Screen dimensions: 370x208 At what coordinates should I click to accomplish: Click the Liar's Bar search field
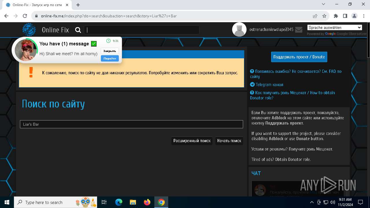[132, 124]
